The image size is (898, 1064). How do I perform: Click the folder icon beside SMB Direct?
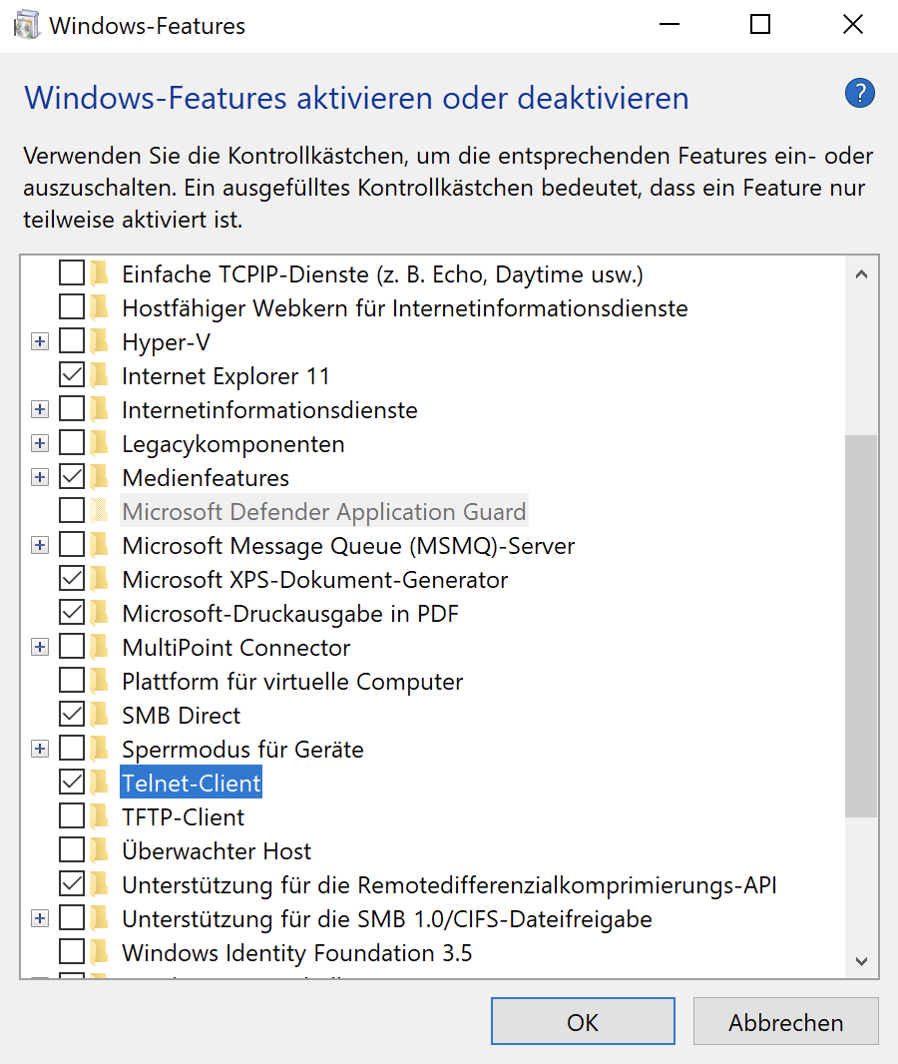pos(100,715)
